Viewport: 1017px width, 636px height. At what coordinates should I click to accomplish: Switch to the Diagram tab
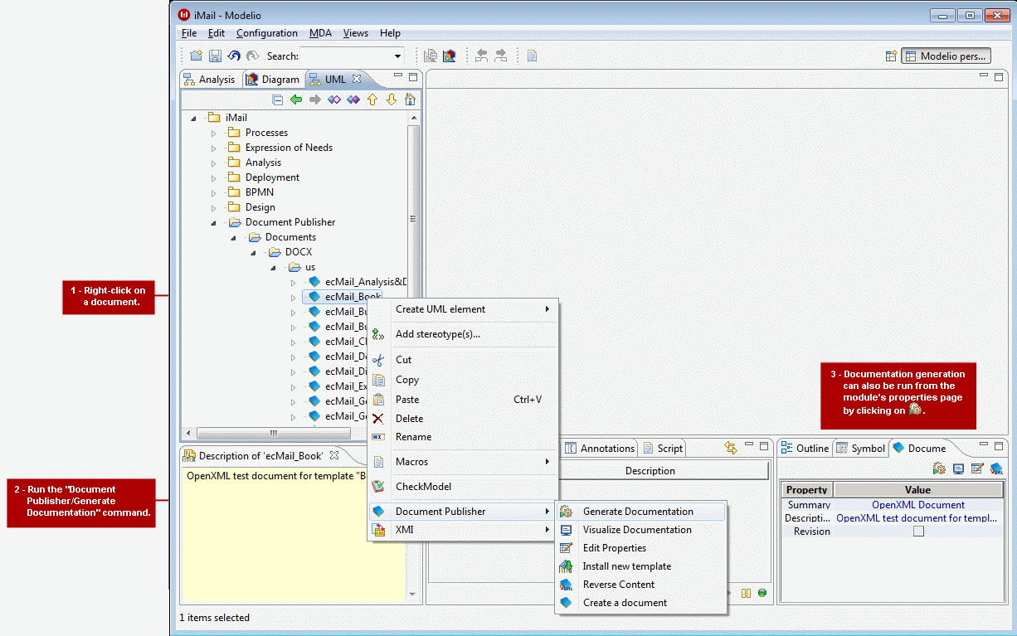click(x=273, y=80)
